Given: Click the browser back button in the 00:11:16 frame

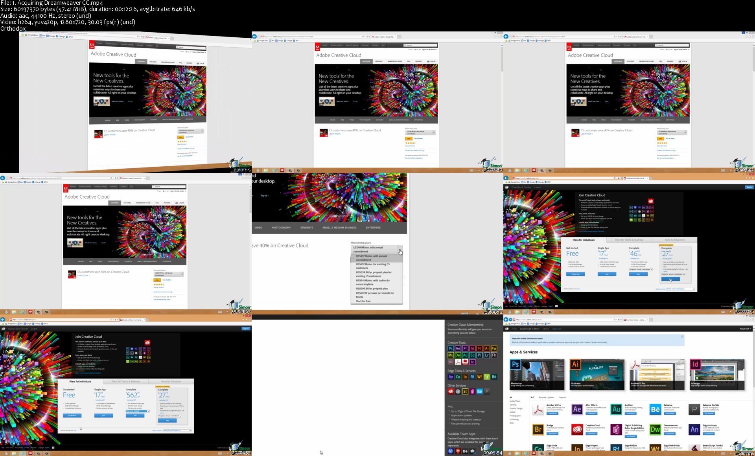Looking at the screenshot, I should click(506, 320).
